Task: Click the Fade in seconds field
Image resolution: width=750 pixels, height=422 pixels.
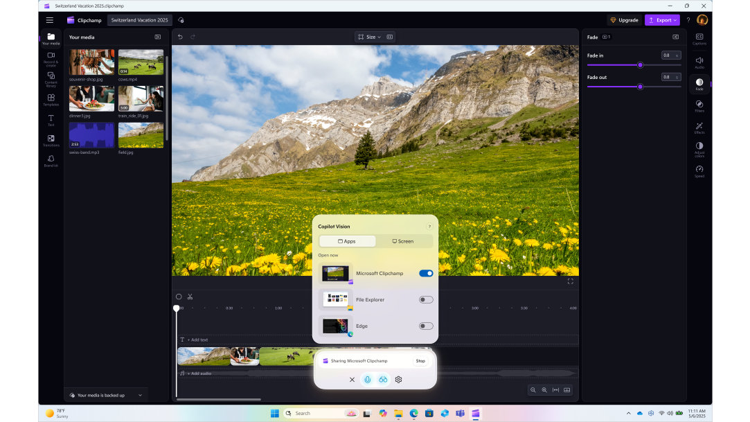Action: (670, 55)
